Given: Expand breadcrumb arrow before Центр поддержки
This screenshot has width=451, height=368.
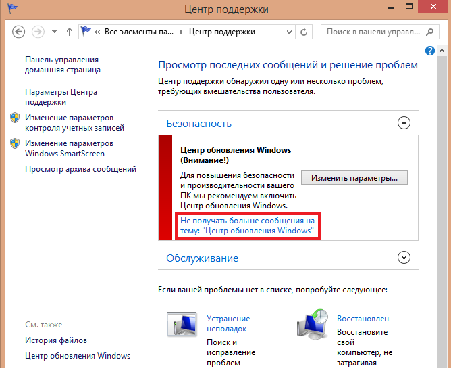Looking at the screenshot, I should point(181,32).
